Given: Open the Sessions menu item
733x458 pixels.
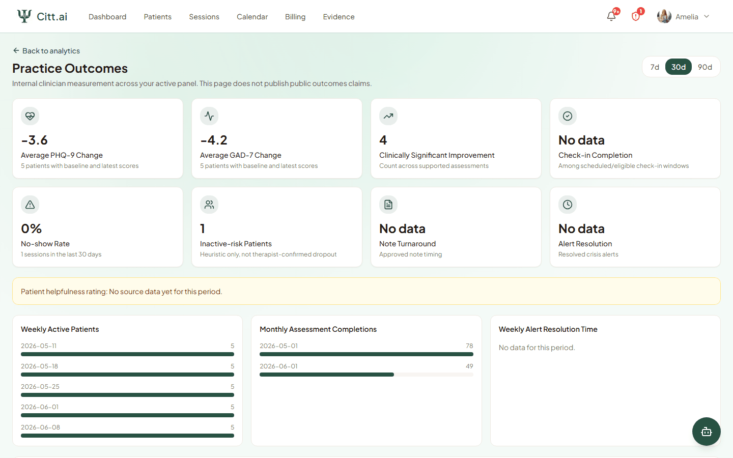Looking at the screenshot, I should tap(204, 17).
